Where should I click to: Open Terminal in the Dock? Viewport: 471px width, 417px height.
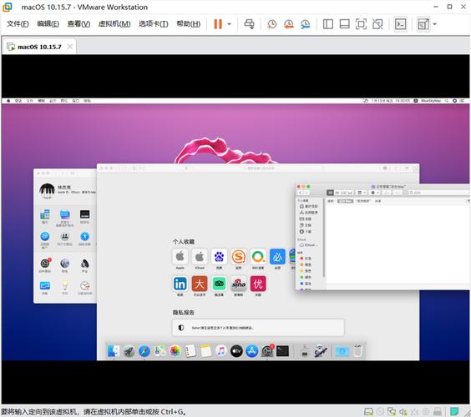tap(282, 351)
